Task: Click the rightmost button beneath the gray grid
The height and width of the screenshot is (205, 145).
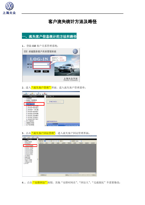Action: (x=94, y=175)
